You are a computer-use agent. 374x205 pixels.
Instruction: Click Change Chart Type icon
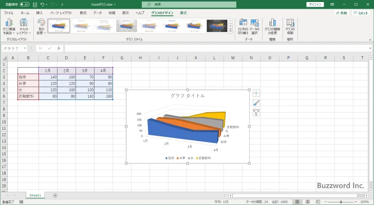272,27
